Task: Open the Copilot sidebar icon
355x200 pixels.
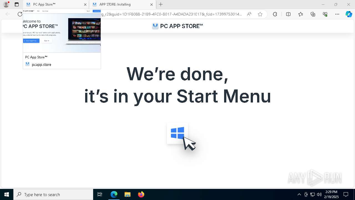Action: (349, 14)
